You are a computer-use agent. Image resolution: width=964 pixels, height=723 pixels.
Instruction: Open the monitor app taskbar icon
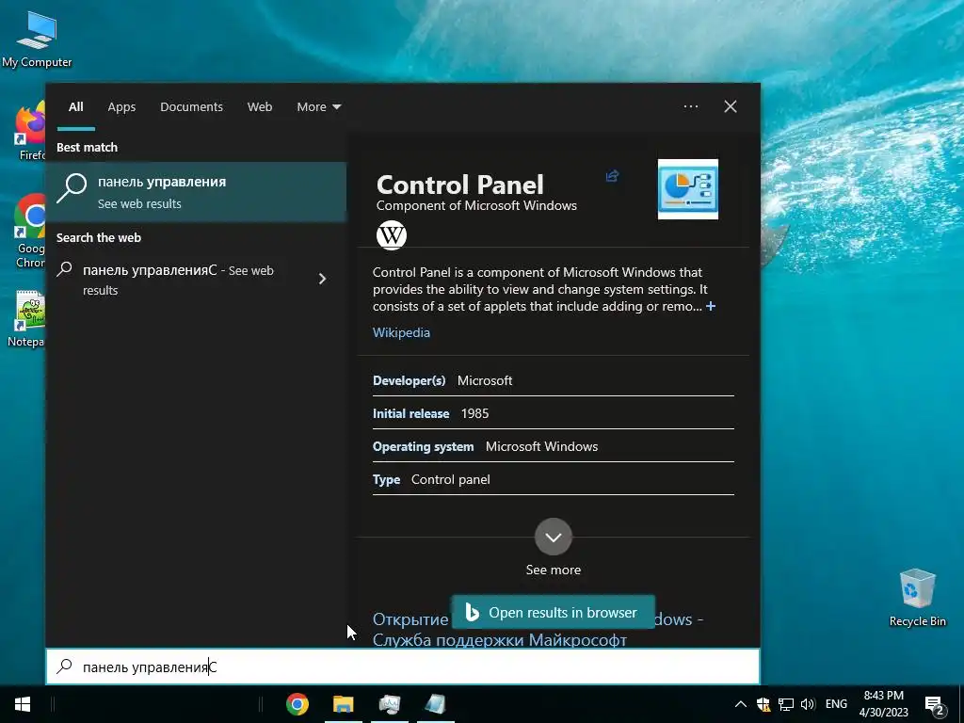(x=389, y=704)
